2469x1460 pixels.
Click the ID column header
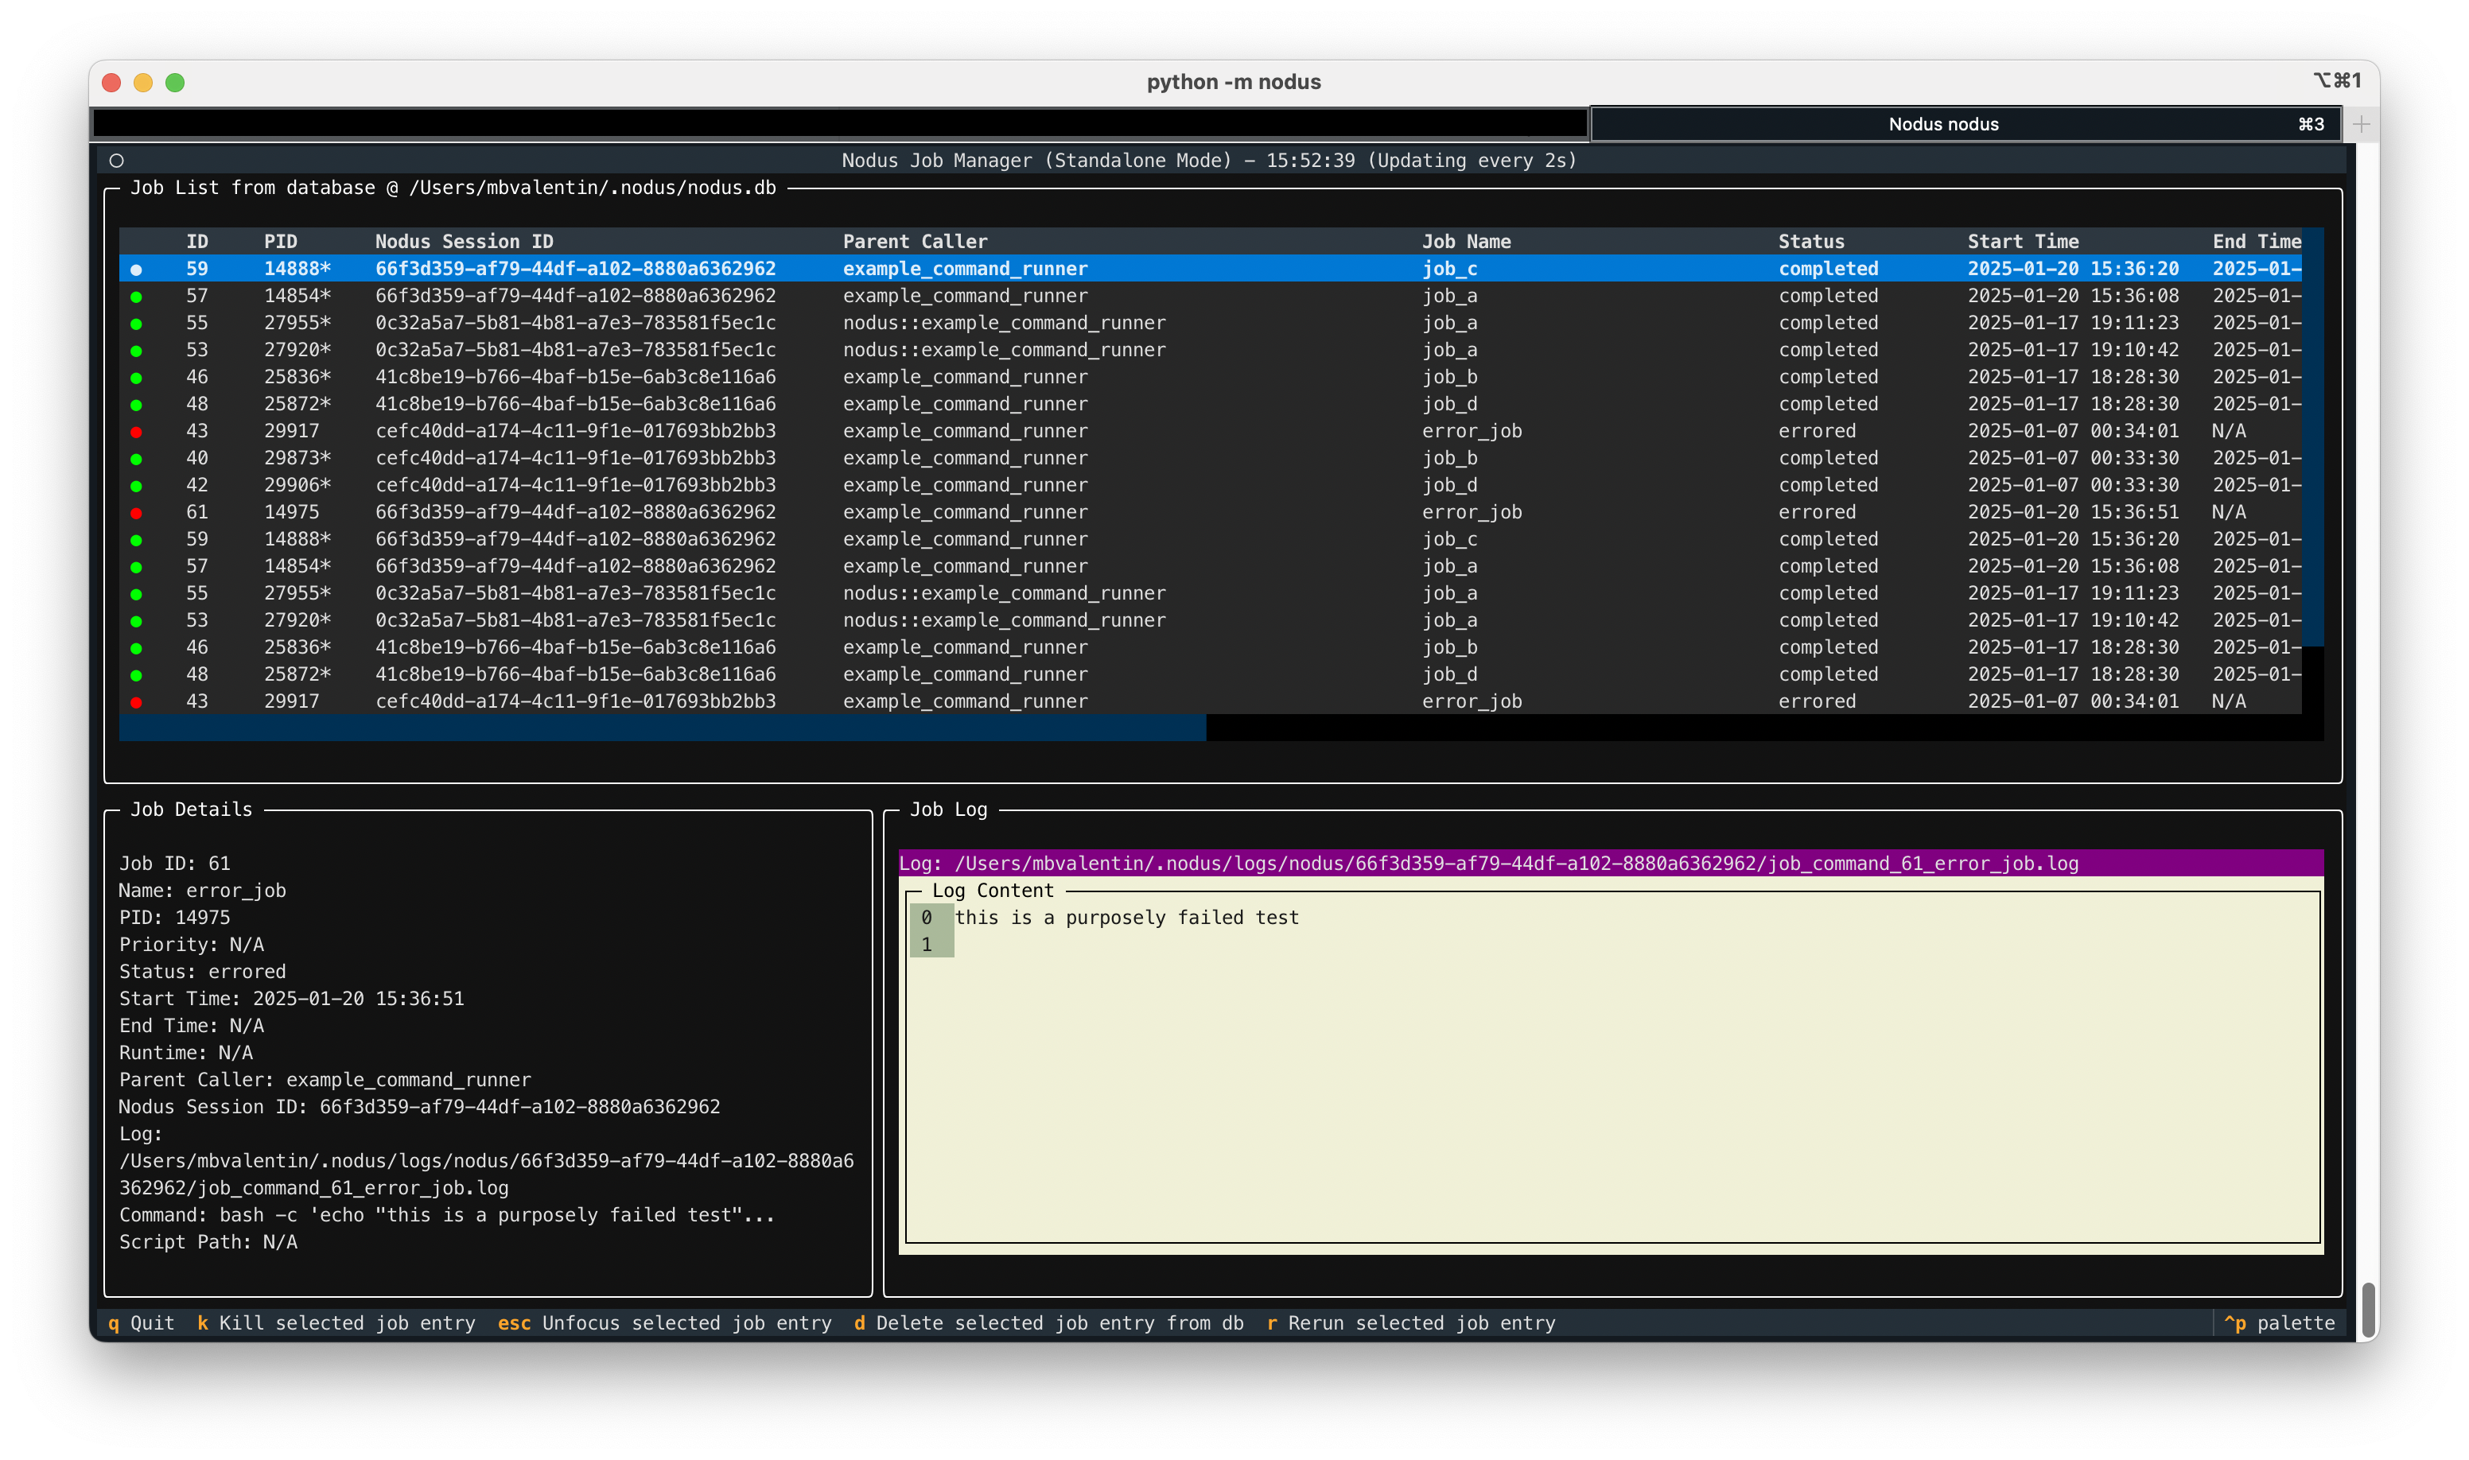point(196,241)
